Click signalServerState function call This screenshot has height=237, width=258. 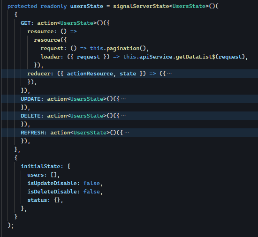[141, 6]
